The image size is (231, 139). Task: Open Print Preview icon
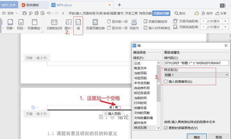43,13
